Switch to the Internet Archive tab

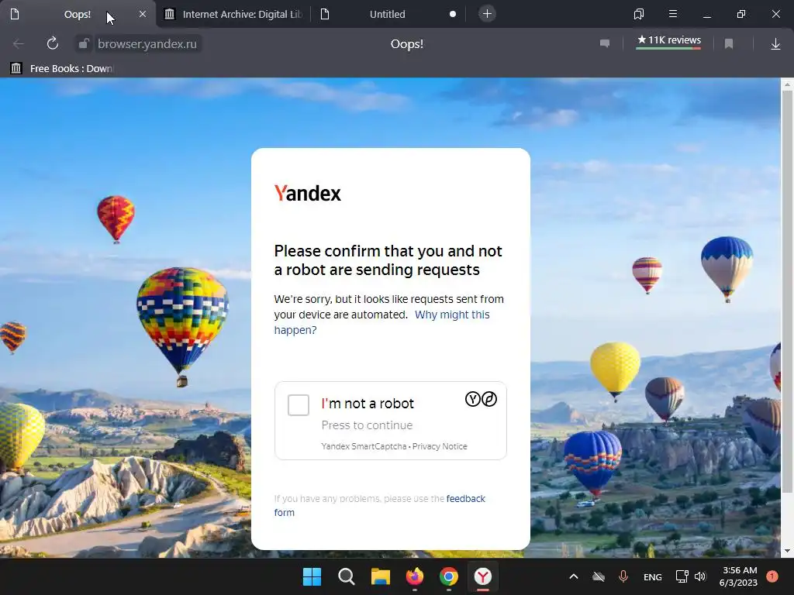(x=234, y=14)
